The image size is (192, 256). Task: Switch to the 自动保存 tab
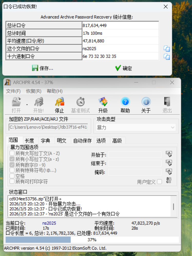82,140
